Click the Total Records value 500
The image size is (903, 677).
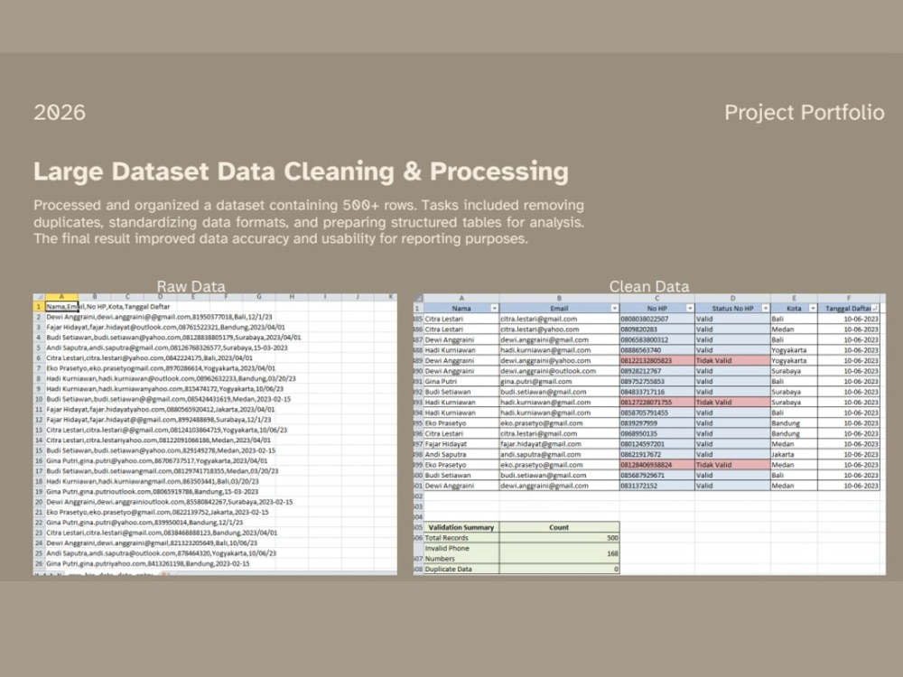[x=559, y=538]
